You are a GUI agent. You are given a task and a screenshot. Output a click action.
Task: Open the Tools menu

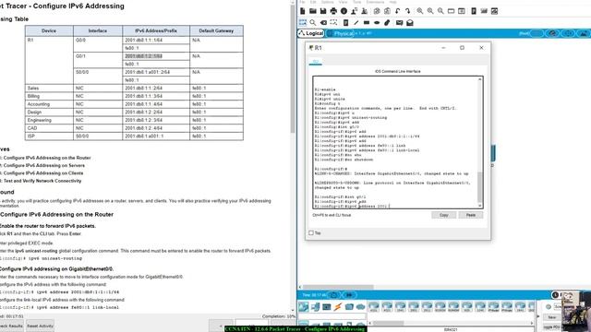[x=356, y=2]
